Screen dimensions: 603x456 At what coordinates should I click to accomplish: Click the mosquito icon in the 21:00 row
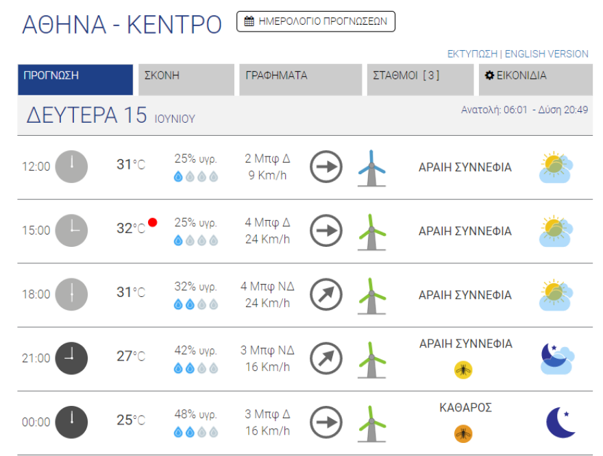(x=464, y=369)
